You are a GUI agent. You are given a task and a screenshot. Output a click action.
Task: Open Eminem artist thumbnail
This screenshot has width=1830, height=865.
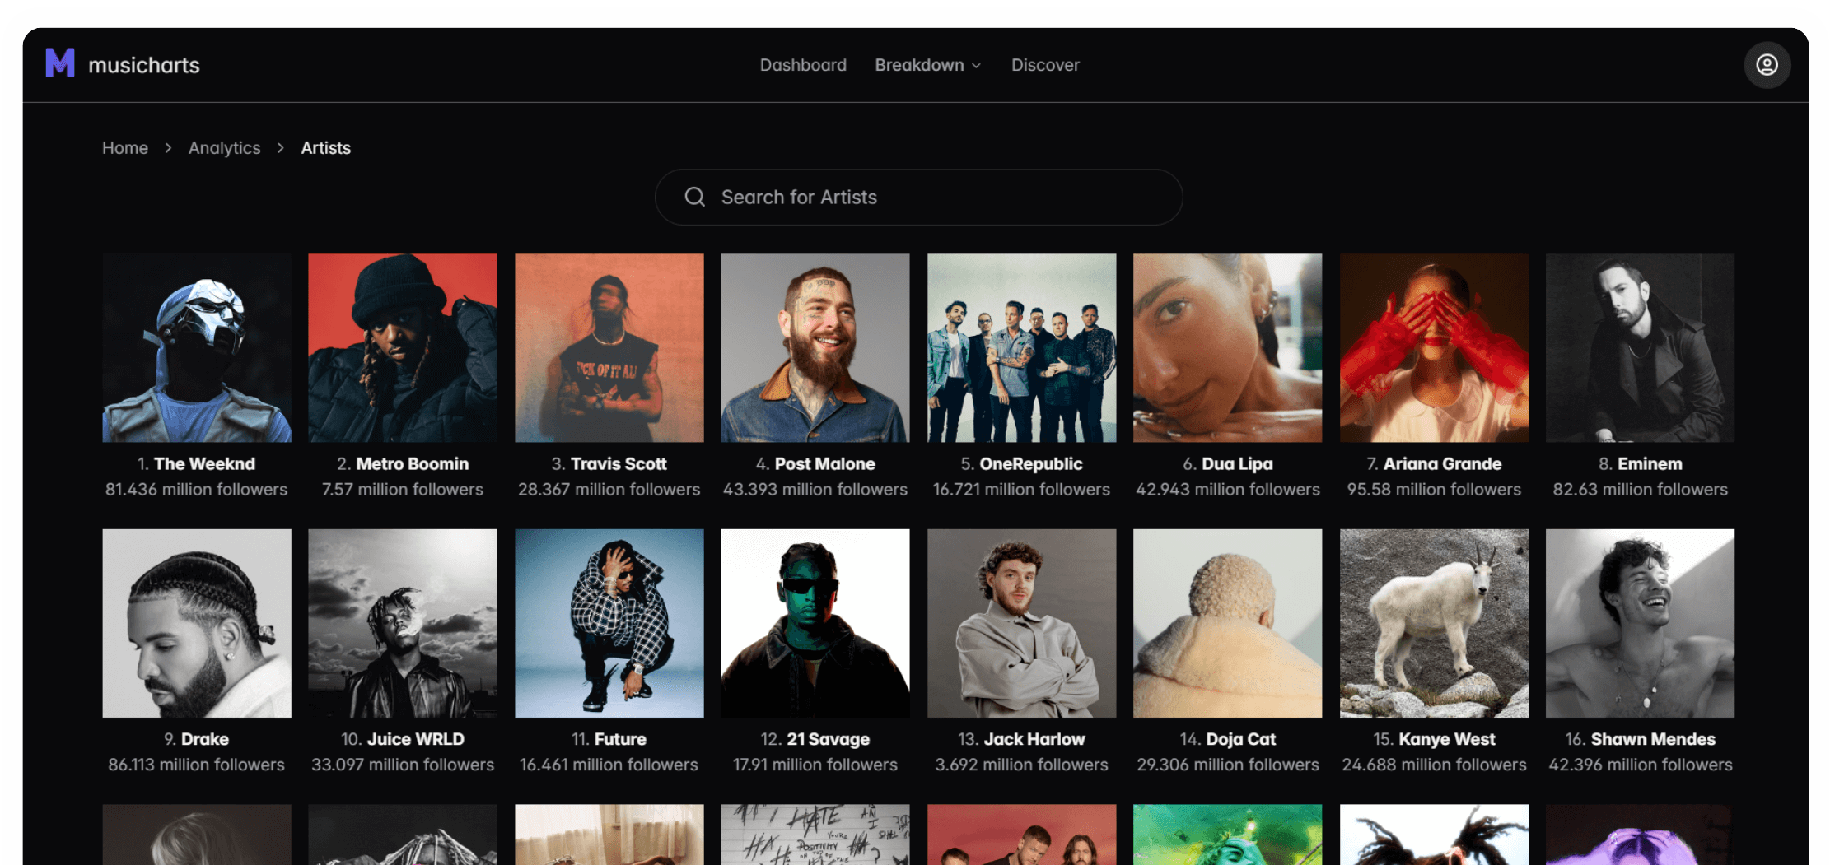pyautogui.click(x=1641, y=347)
